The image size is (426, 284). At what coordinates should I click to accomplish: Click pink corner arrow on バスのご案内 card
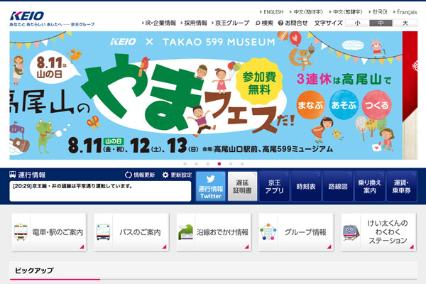pos(165,247)
